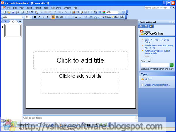176x132 pixels.
Task: Switch to the Outline tab
Action: pos(5,21)
